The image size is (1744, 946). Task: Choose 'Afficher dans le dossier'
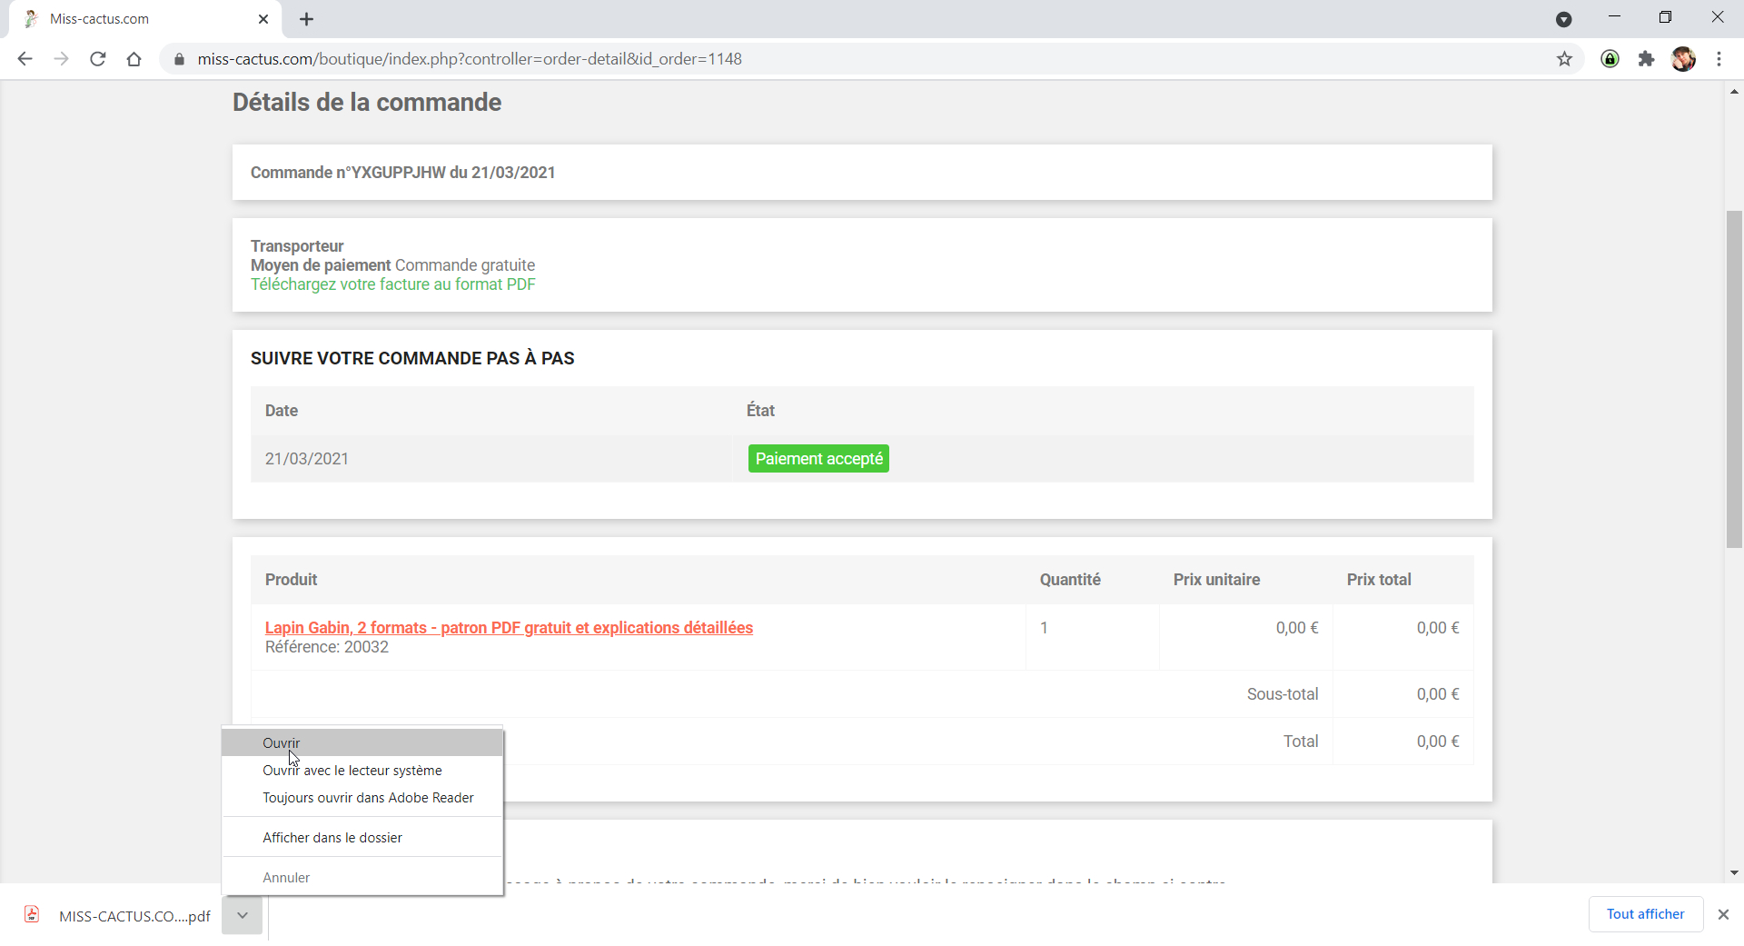point(332,838)
